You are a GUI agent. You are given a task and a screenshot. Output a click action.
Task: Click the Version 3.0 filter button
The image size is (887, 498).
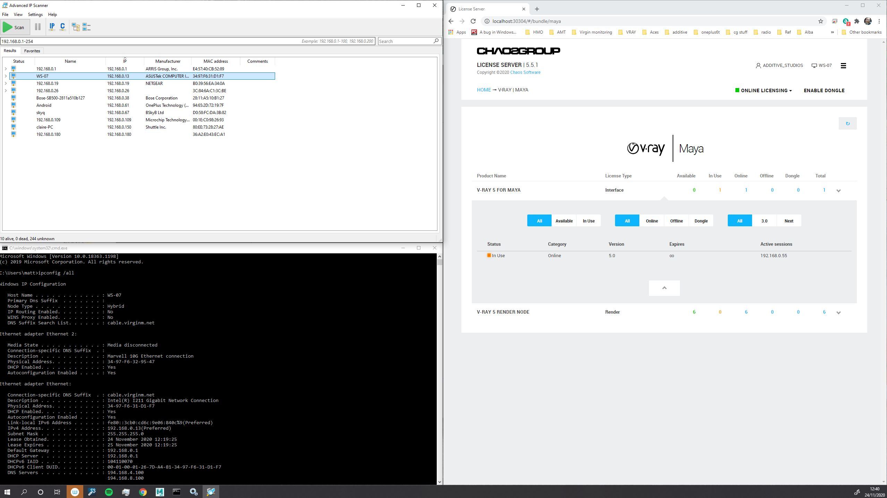764,220
